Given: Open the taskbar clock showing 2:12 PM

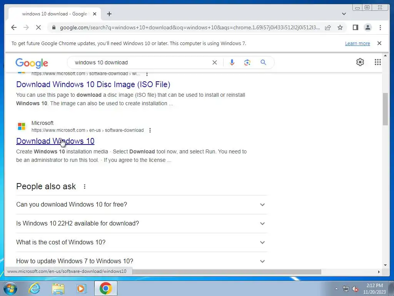Looking at the screenshot, I should 374,289.
